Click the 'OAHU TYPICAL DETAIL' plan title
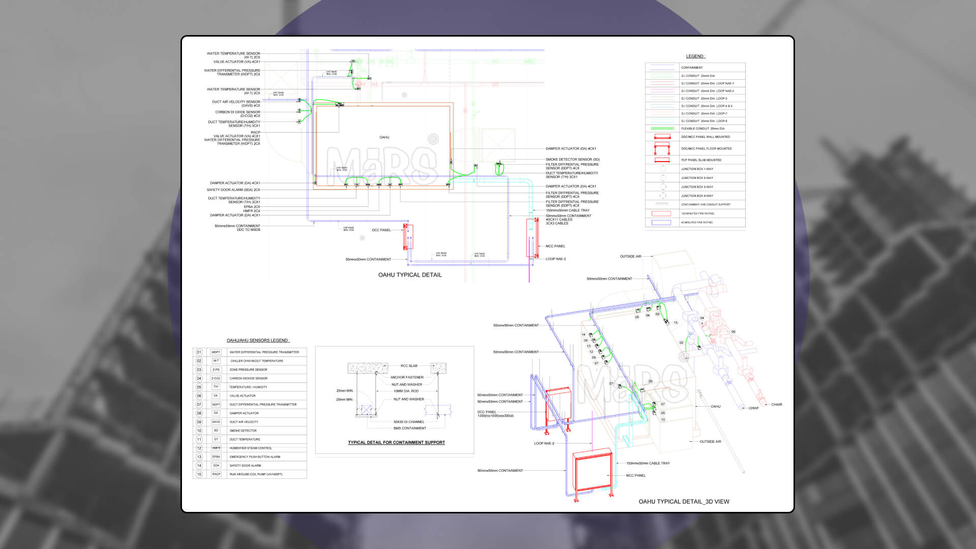This screenshot has width=976, height=549. coord(410,275)
